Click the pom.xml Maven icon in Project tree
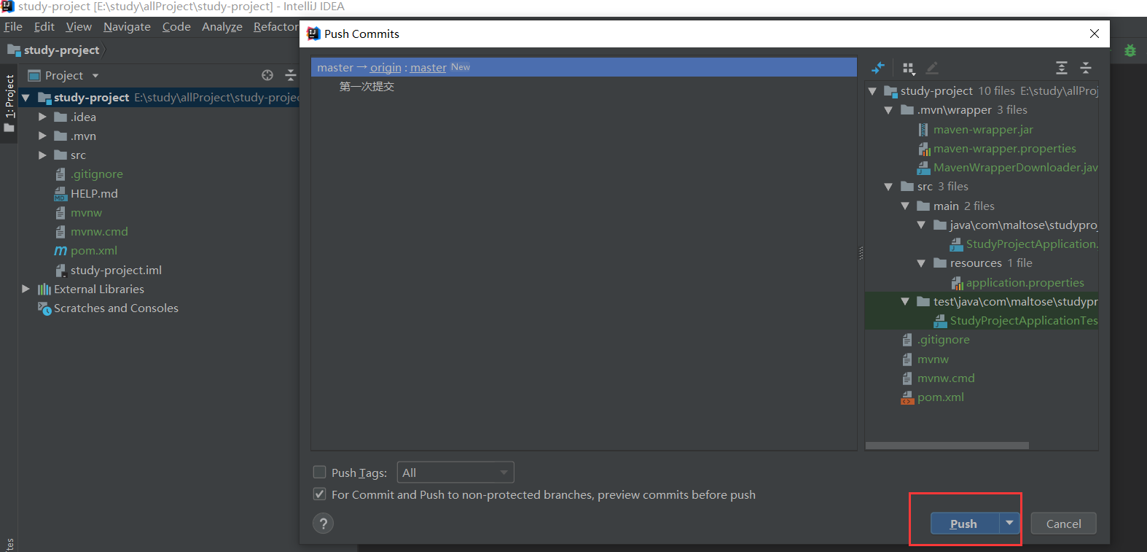The width and height of the screenshot is (1147, 552). tap(60, 250)
